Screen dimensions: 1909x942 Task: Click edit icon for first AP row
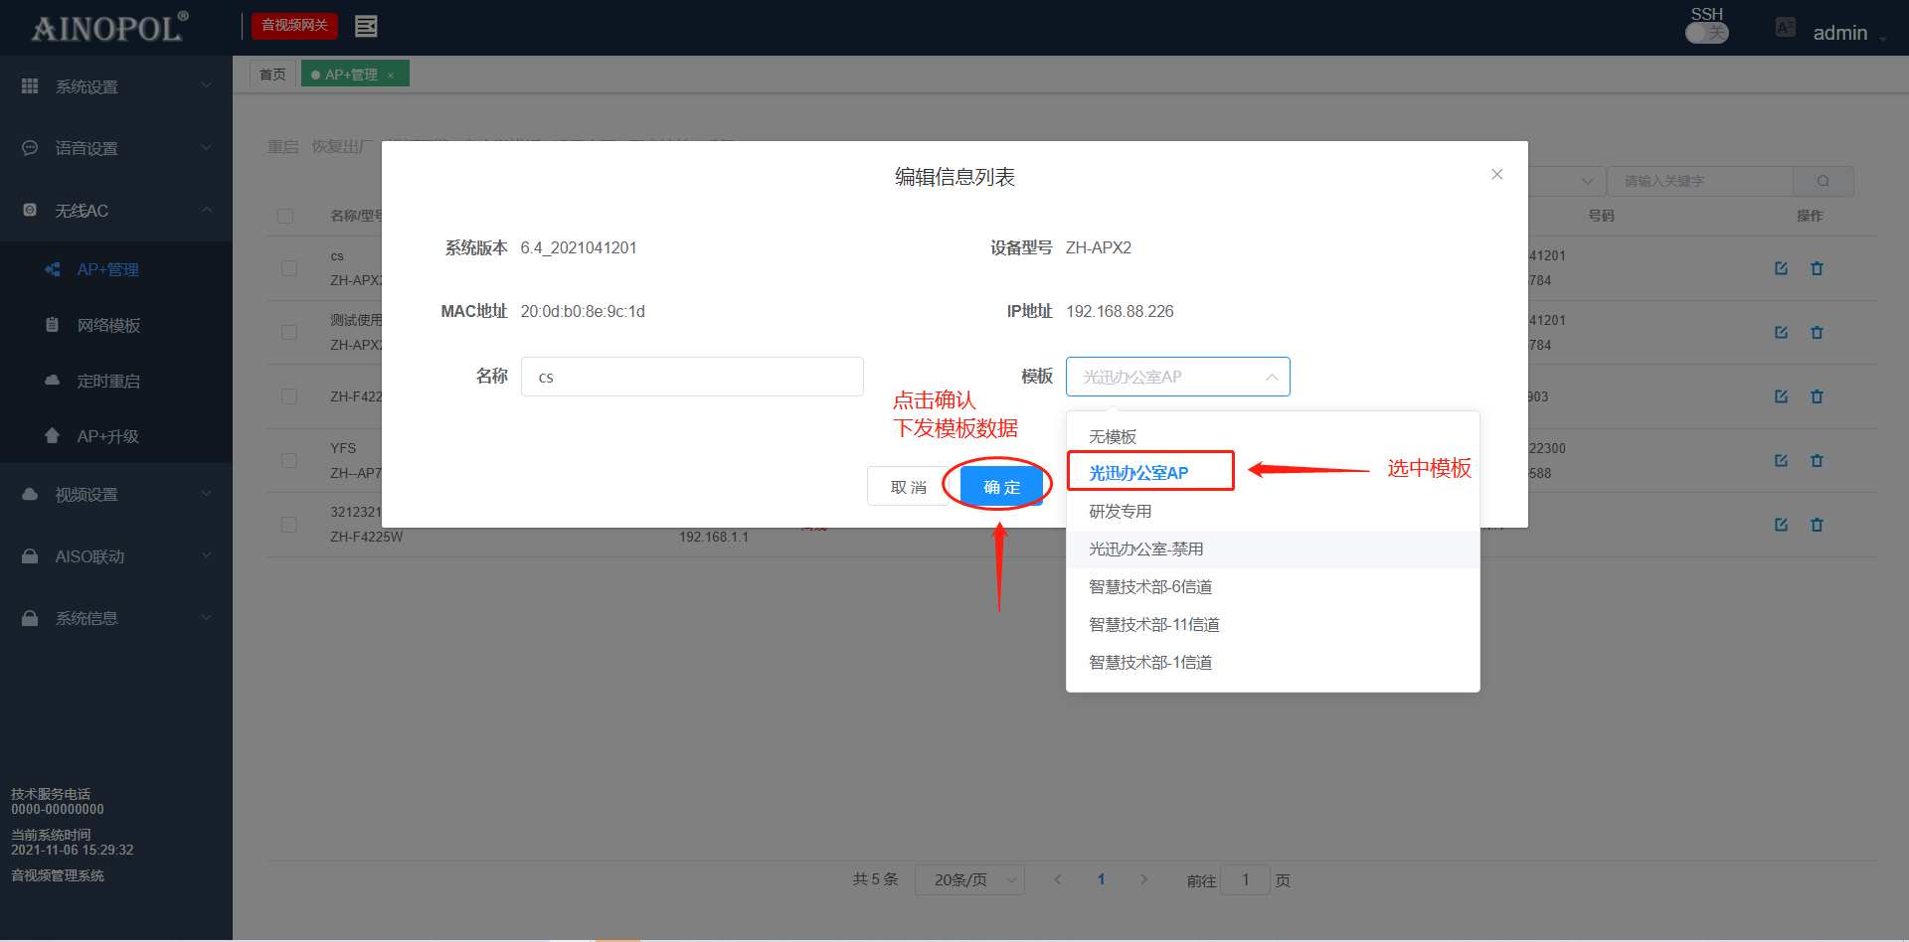[1781, 268]
